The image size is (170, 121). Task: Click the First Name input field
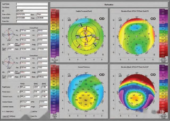(x=32, y=7)
